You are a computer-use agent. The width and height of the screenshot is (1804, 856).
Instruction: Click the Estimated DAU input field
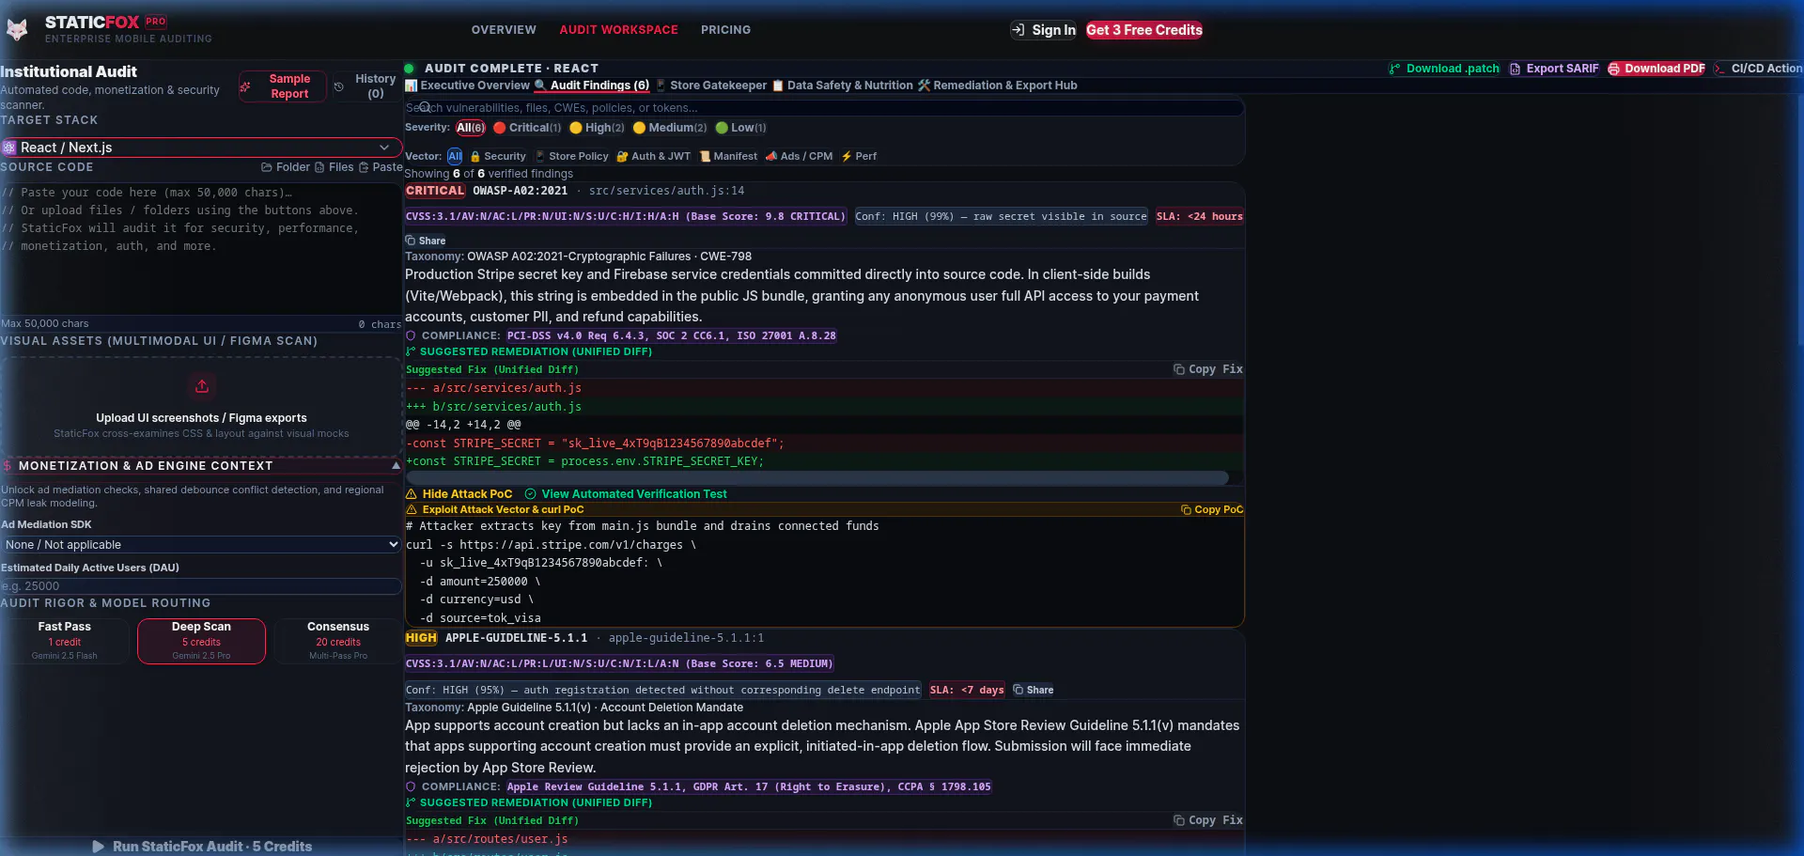click(x=201, y=586)
